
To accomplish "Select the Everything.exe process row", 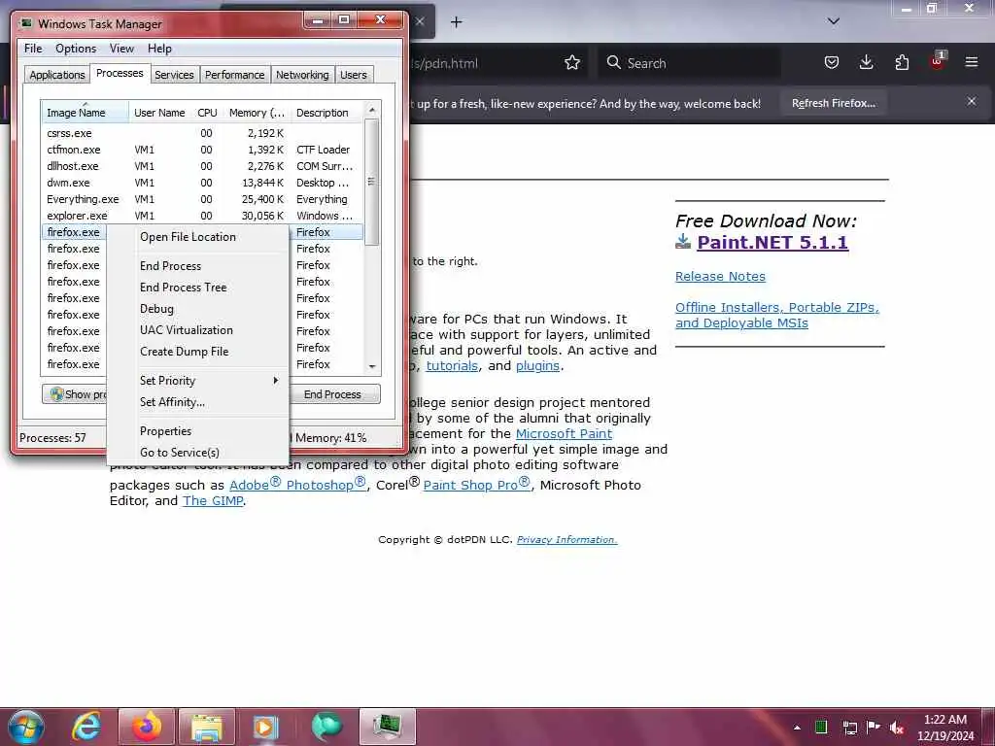I will 202,199.
